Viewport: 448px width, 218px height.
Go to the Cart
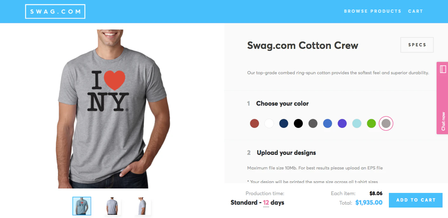point(415,11)
